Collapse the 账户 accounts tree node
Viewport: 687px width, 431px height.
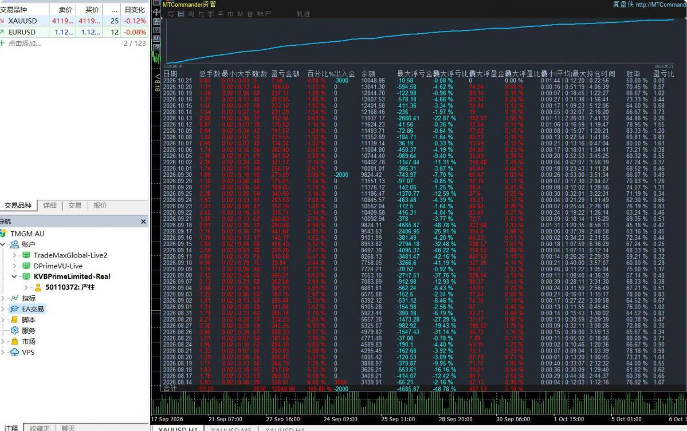click(3, 244)
